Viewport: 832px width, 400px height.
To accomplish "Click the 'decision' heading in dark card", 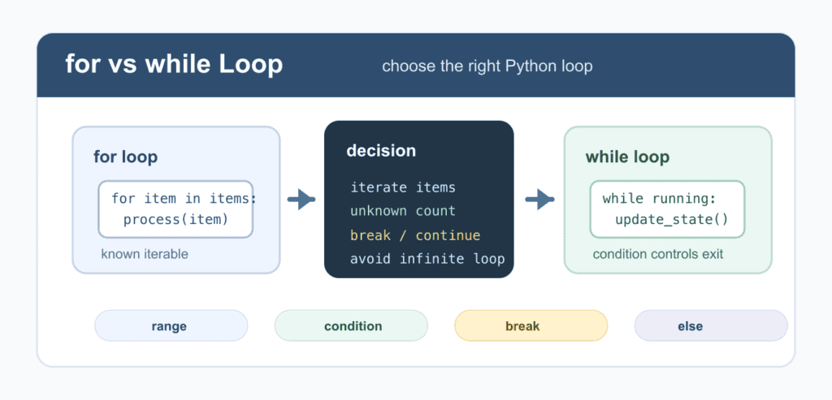I will point(381,150).
